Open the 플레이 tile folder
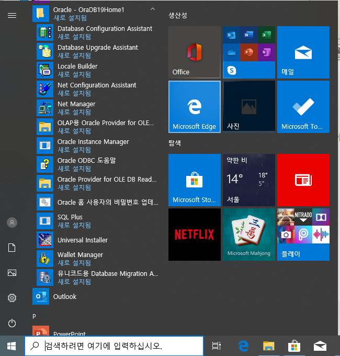 pyautogui.click(x=303, y=235)
